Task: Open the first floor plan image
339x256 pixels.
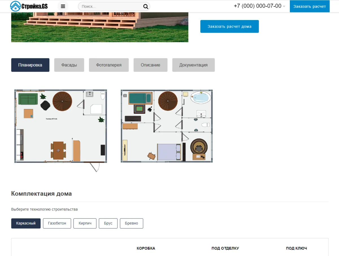Action: pyautogui.click(x=60, y=126)
